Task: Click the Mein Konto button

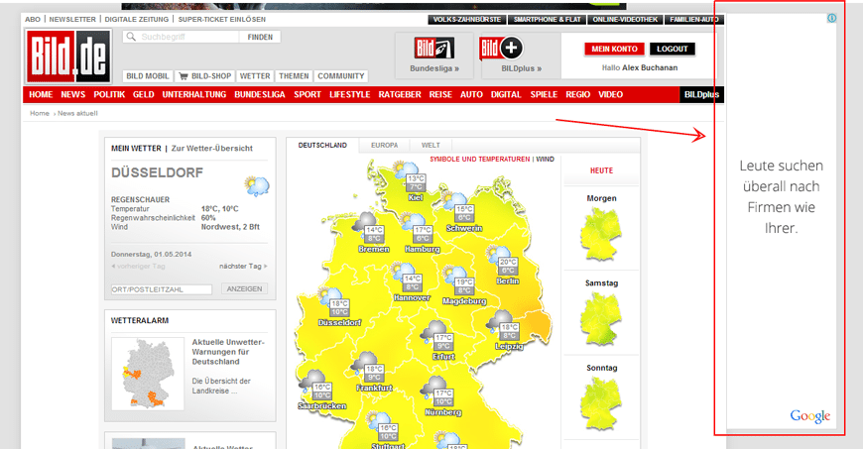Action: pyautogui.click(x=614, y=49)
